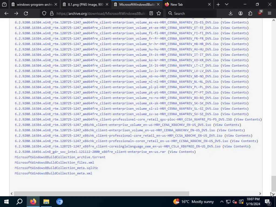This screenshot has height=207, width=276.
Task: Open File Explorer from the taskbar
Action: click(46, 202)
